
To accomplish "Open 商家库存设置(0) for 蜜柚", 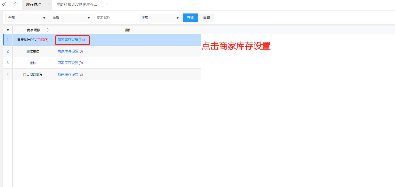I will tap(70, 63).
